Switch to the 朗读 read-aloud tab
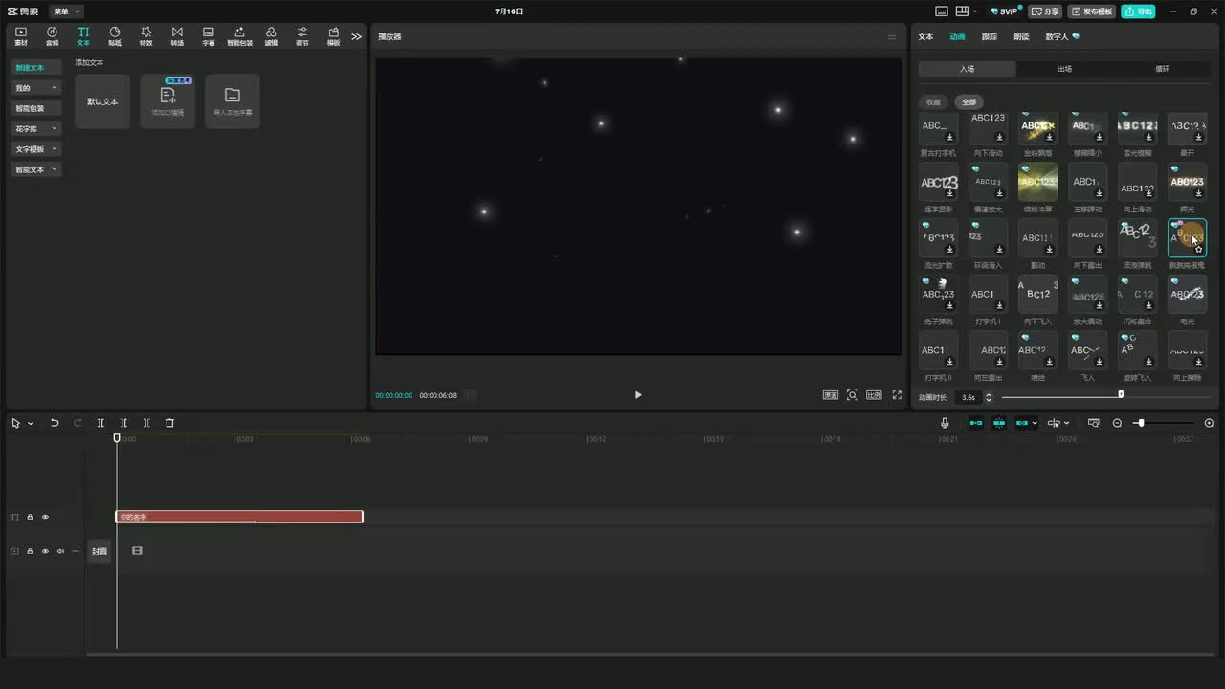The image size is (1225, 689). pyautogui.click(x=1021, y=36)
